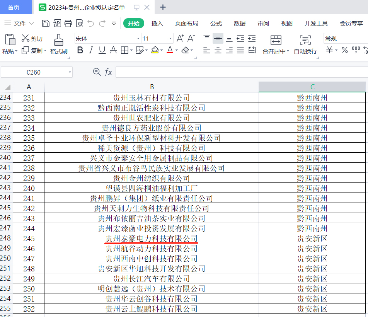Toggle Bold formatting

pos(80,50)
